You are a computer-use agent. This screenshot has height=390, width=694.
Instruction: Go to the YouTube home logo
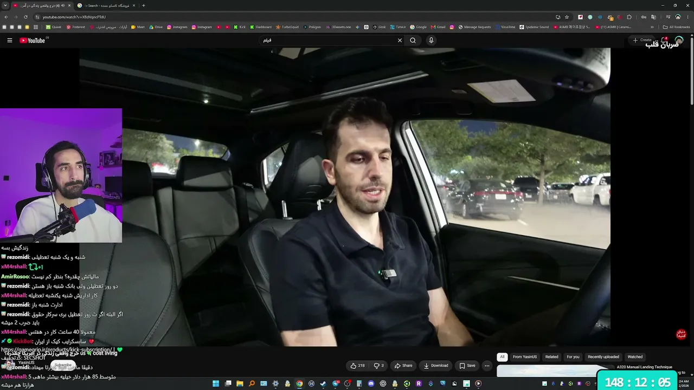tap(33, 41)
